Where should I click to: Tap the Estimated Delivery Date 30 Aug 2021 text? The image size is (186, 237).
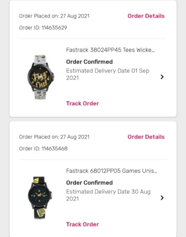click(108, 195)
